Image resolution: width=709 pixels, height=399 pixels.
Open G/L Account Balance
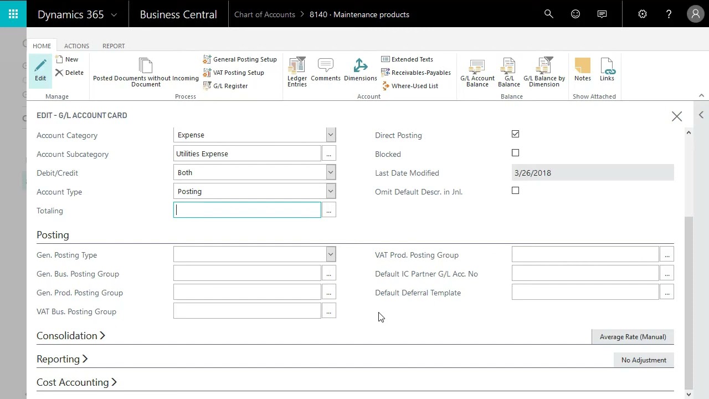(x=477, y=73)
